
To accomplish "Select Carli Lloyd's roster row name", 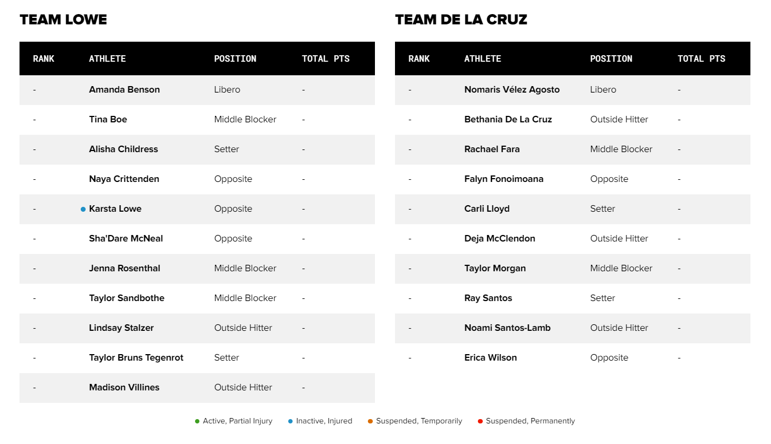I will point(487,209).
